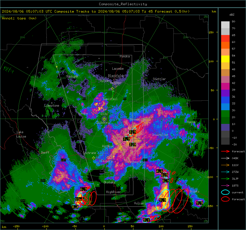Click the UTC Composite Tracks timestamp header

pyautogui.click(x=96, y=11)
